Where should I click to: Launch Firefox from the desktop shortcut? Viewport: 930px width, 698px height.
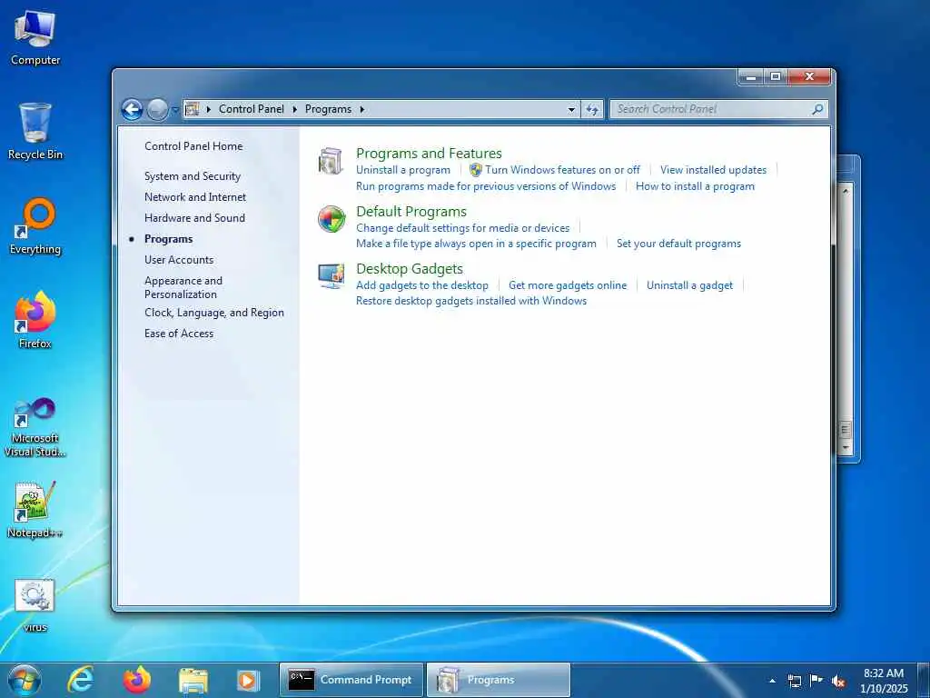pos(35,321)
